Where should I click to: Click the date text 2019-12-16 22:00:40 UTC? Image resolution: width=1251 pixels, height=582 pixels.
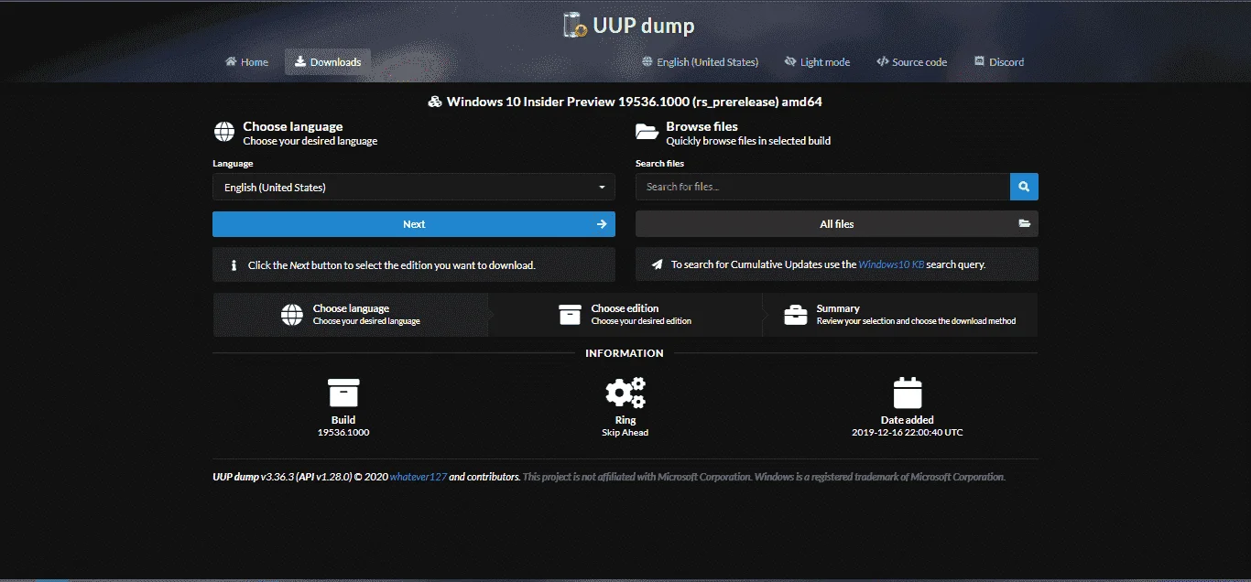(x=907, y=433)
